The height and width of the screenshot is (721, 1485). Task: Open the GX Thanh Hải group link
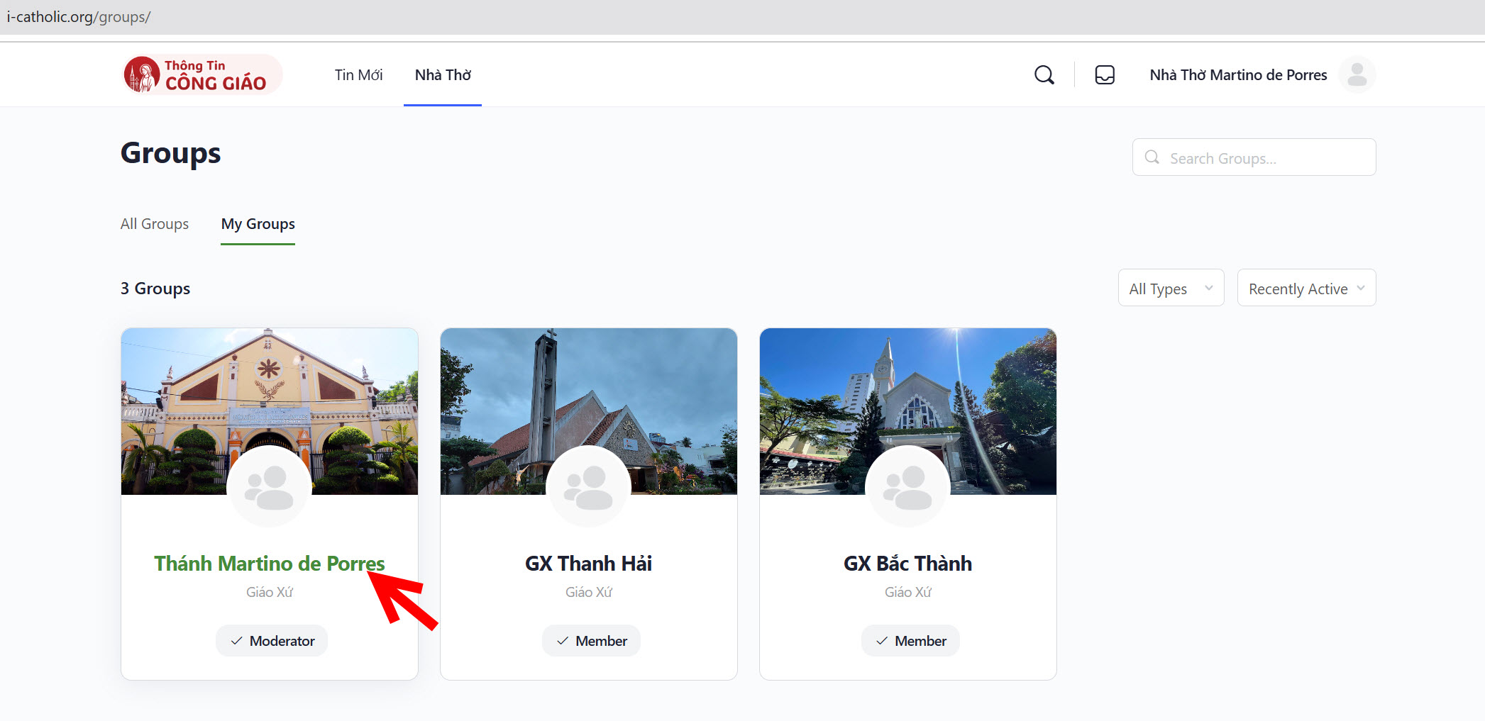pyautogui.click(x=588, y=563)
